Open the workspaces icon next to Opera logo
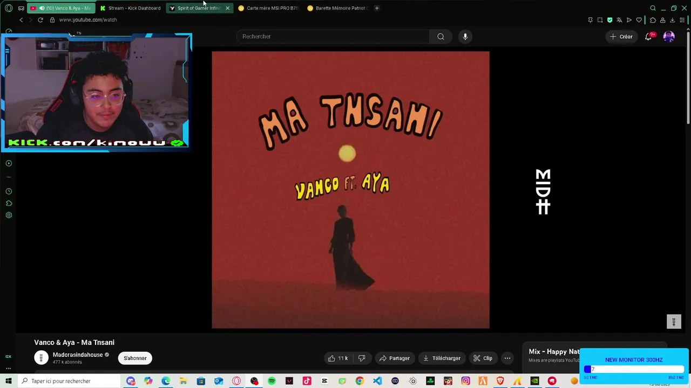The image size is (691, 388). [21, 8]
